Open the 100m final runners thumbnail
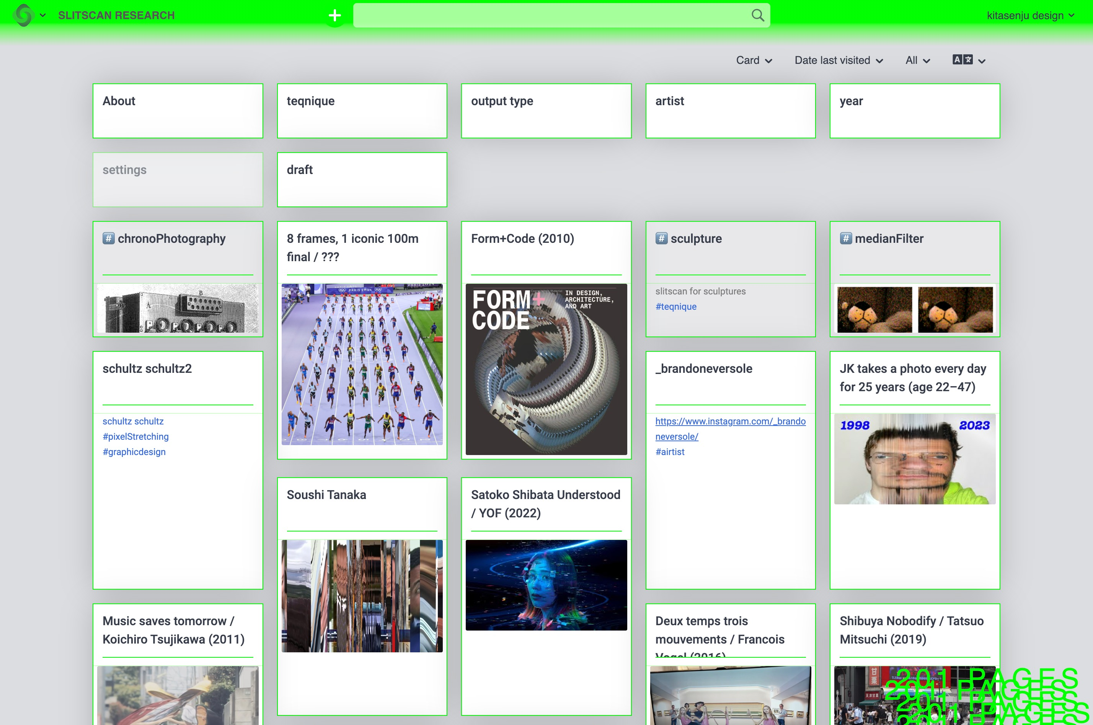This screenshot has height=725, width=1093. (362, 364)
